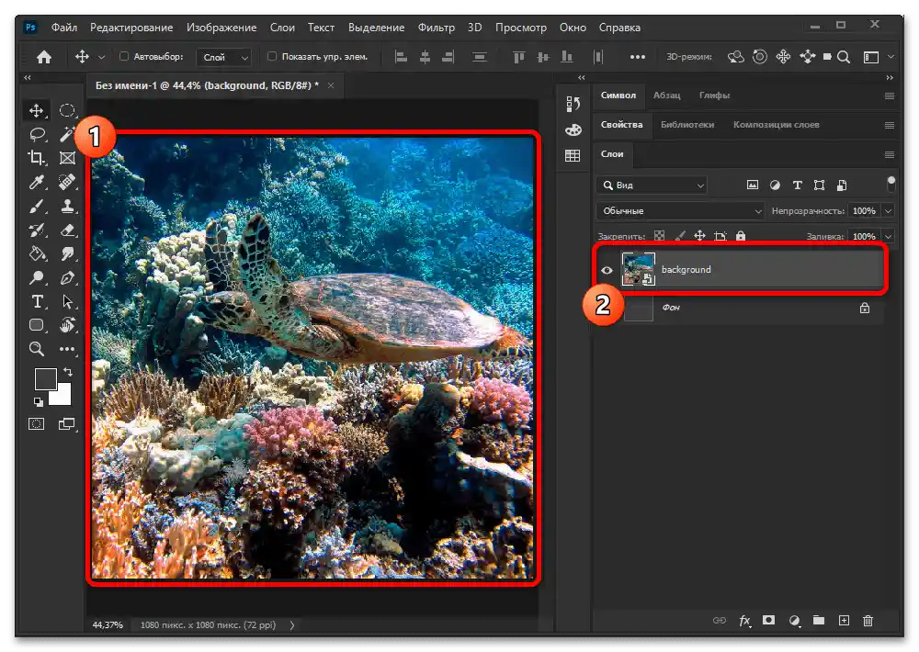Image resolution: width=919 pixels, height=652 pixels.
Task: Enable the Автовыбор checkbox
Action: pyautogui.click(x=125, y=57)
